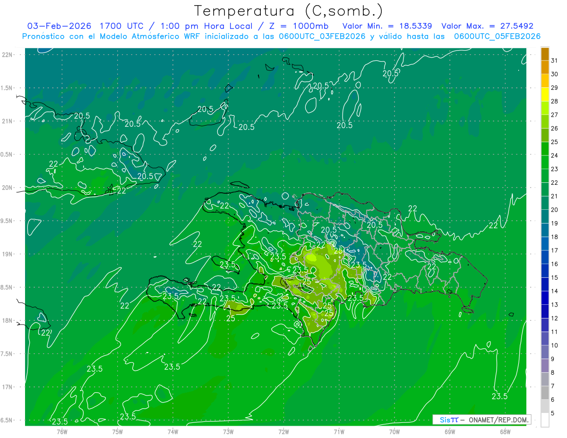567x438 pixels.
Task: Click the '20N' latitude axis label
Action: tap(8, 188)
